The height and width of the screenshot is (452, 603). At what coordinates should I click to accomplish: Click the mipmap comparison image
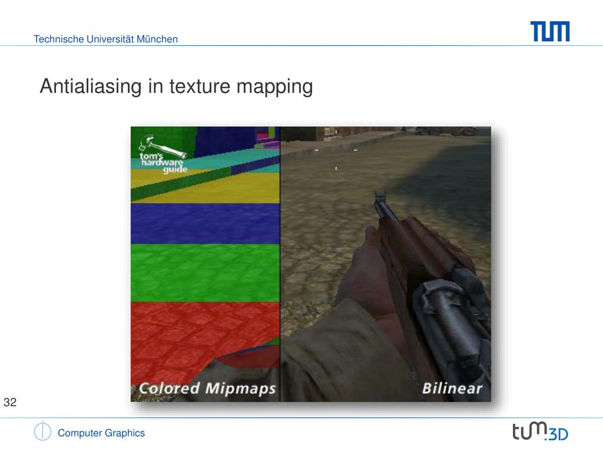coord(311,264)
